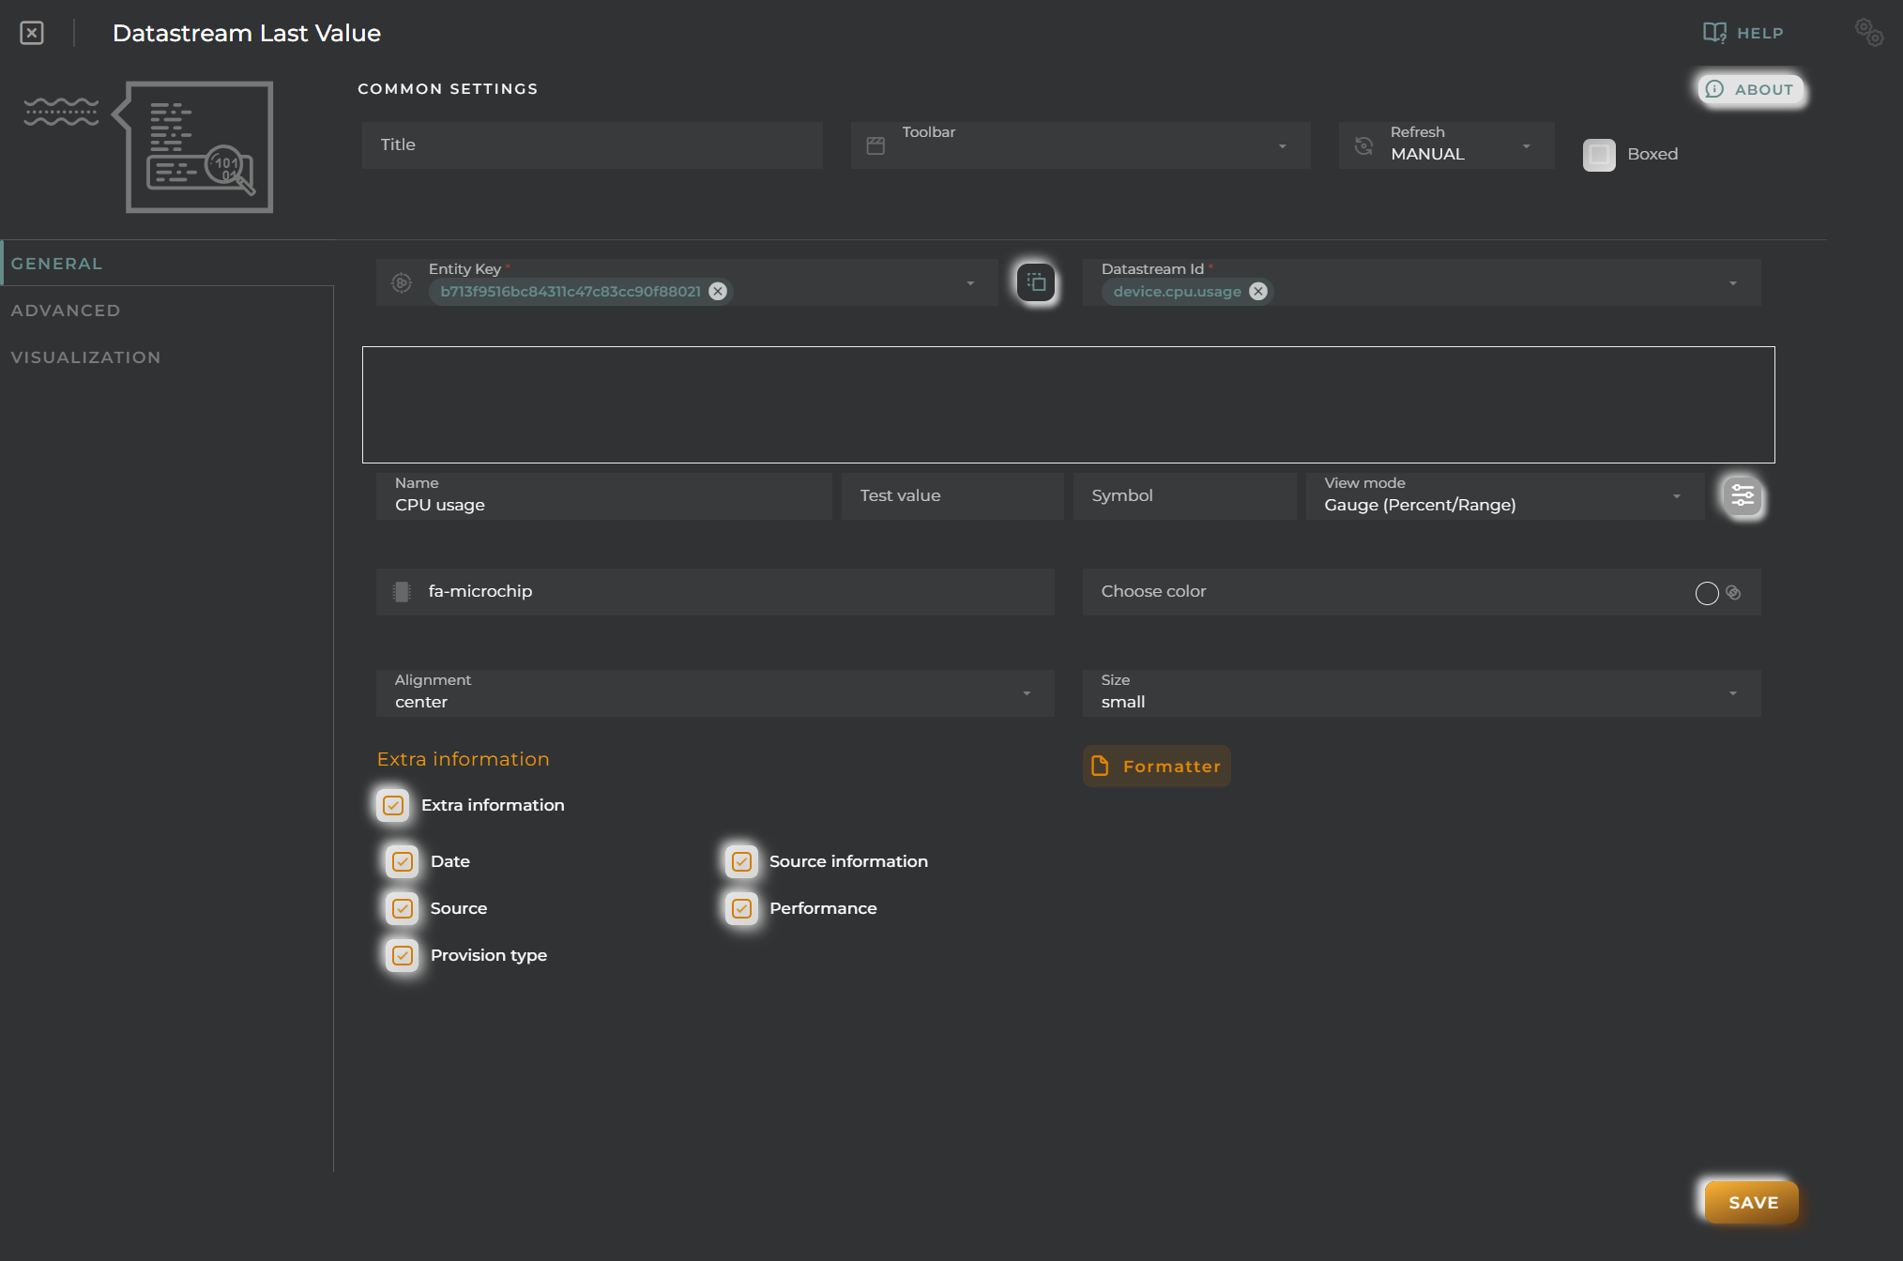The width and height of the screenshot is (1903, 1261).
Task: Click the copy entity selector icon button
Action: coord(1036,282)
